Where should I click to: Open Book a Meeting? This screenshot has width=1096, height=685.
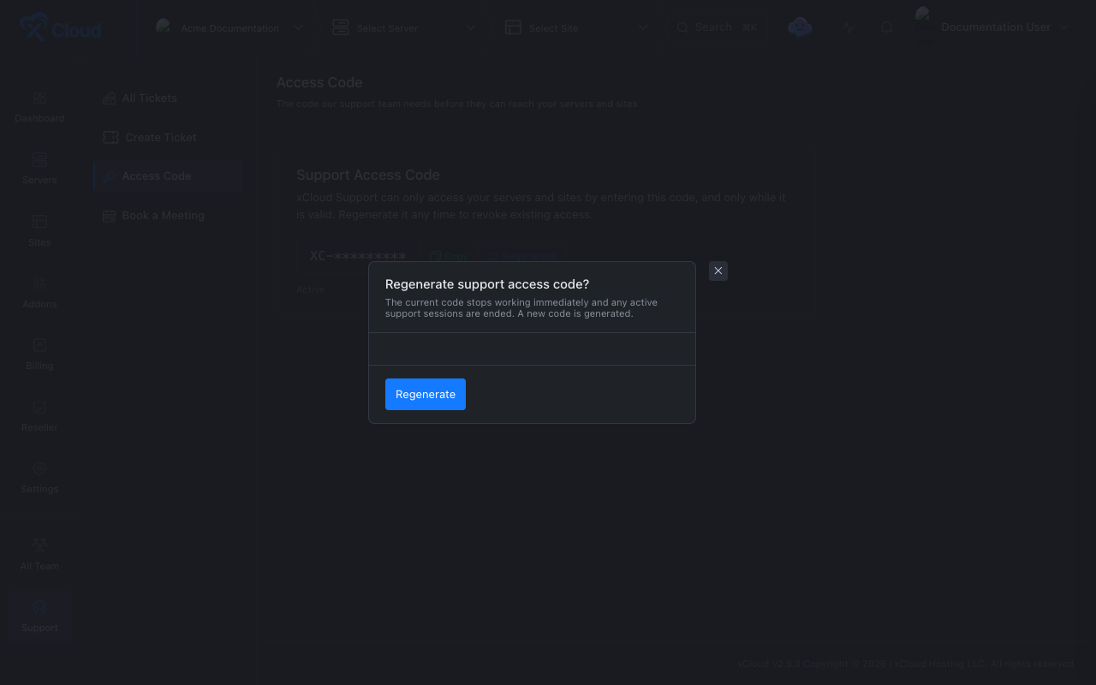(x=168, y=216)
